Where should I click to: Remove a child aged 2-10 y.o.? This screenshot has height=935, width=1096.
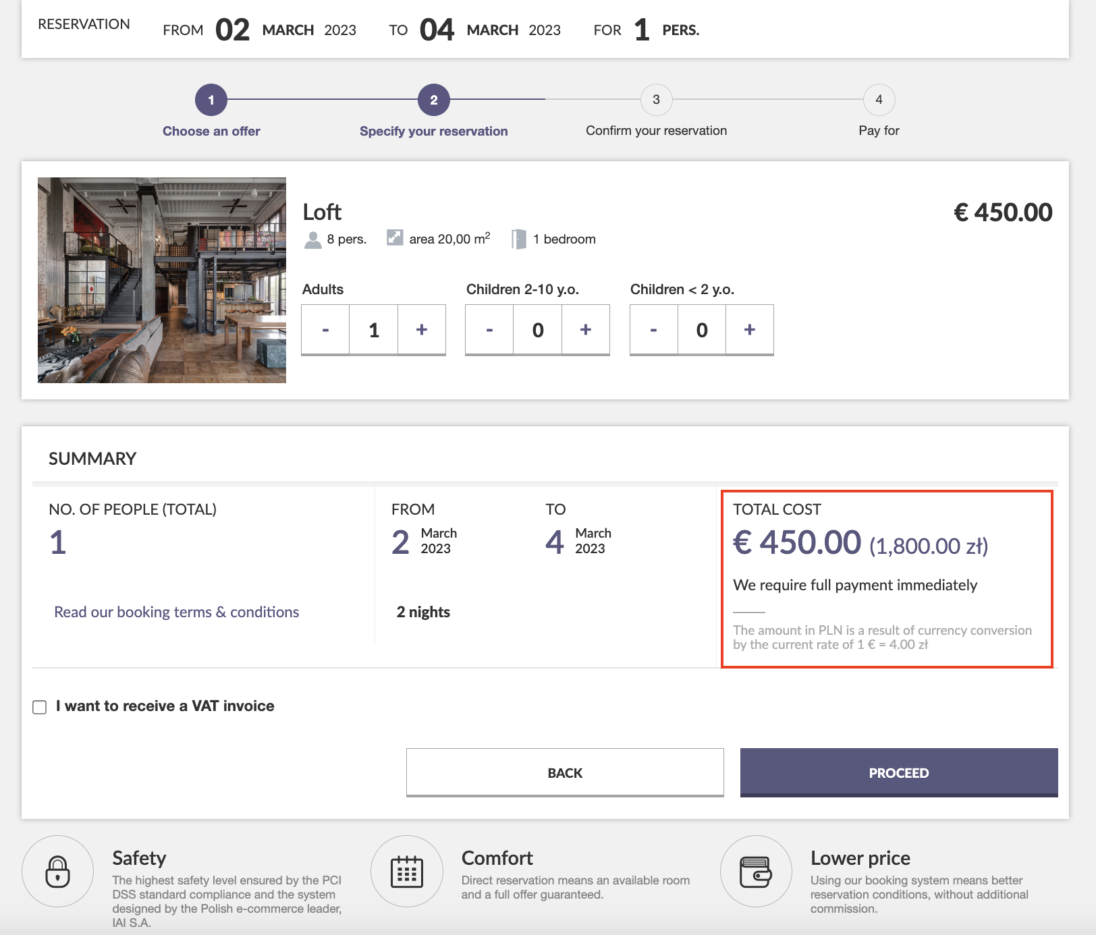pyautogui.click(x=489, y=329)
